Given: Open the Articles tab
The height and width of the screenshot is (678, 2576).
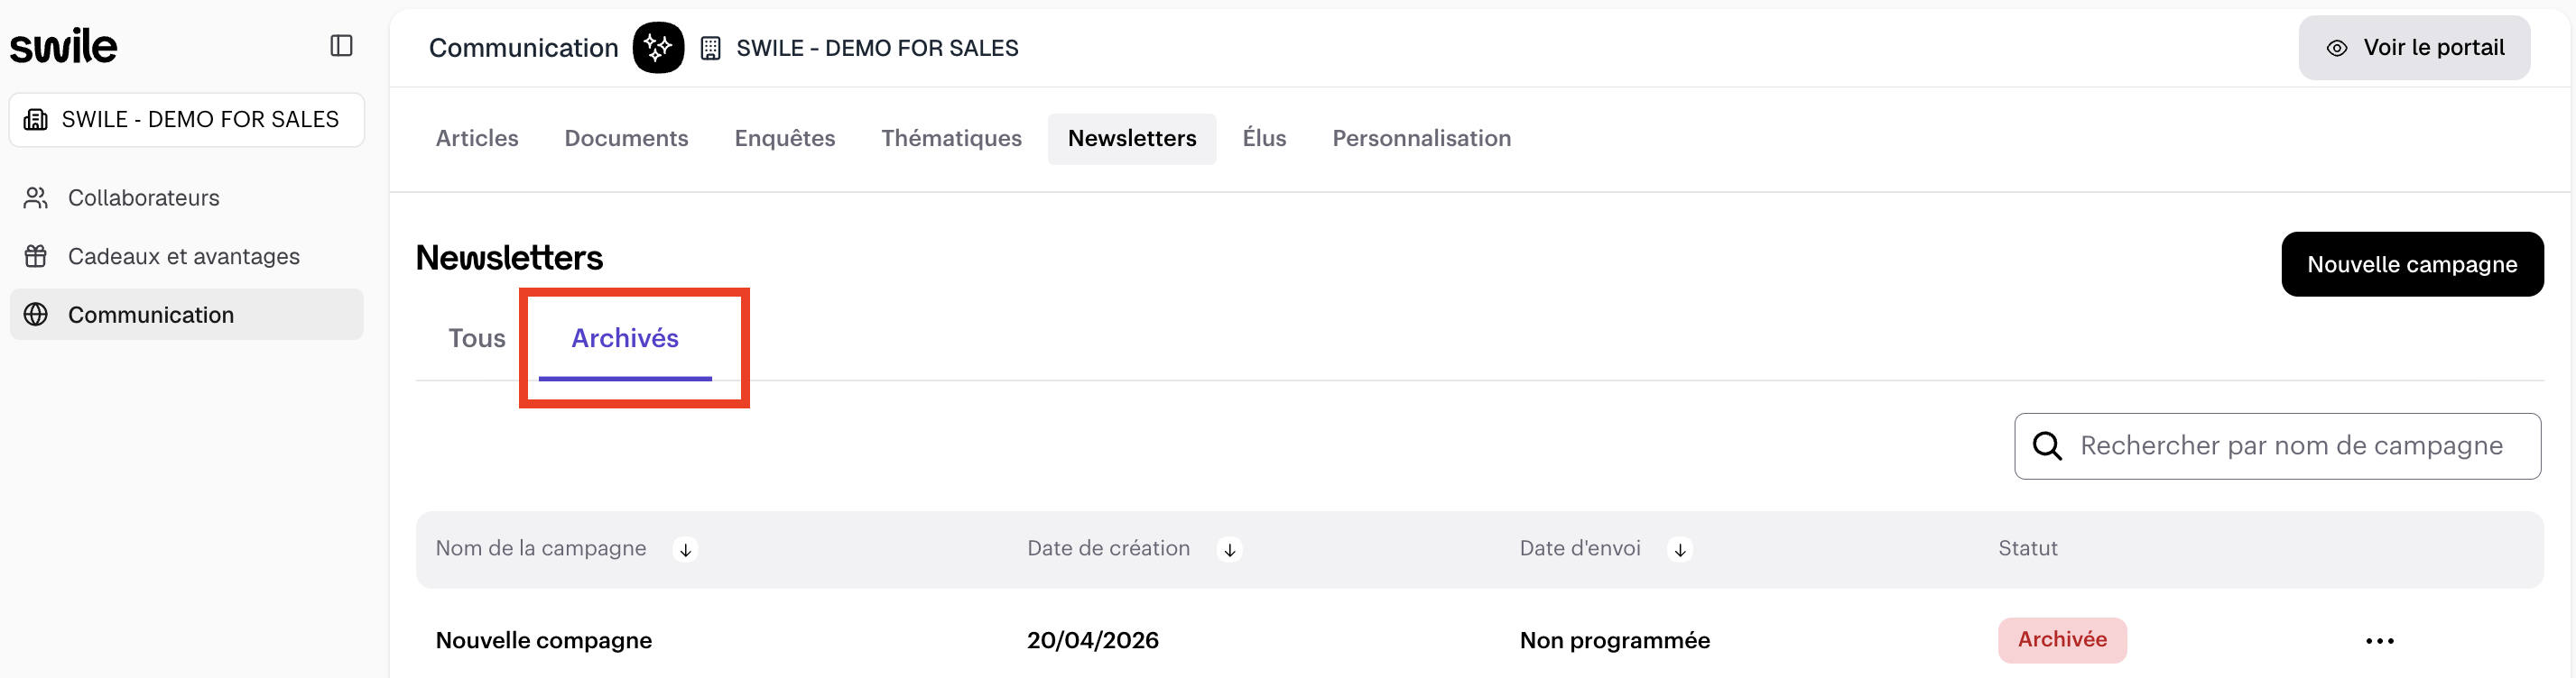Looking at the screenshot, I should pos(477,139).
